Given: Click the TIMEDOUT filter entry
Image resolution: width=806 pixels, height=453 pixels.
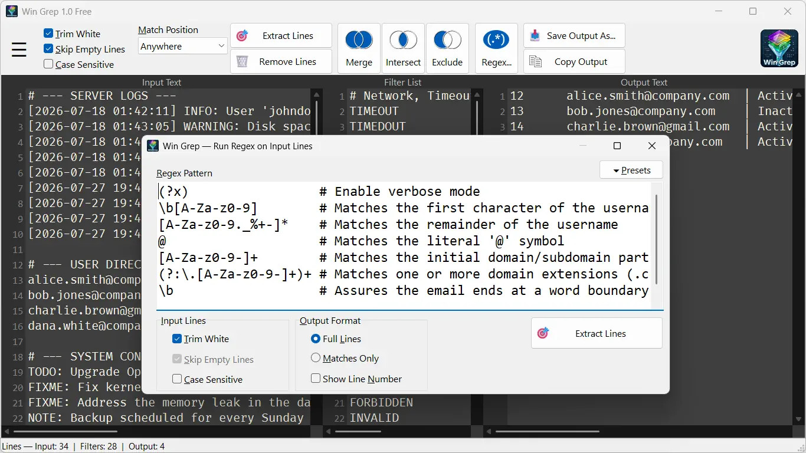Looking at the screenshot, I should pos(378,126).
